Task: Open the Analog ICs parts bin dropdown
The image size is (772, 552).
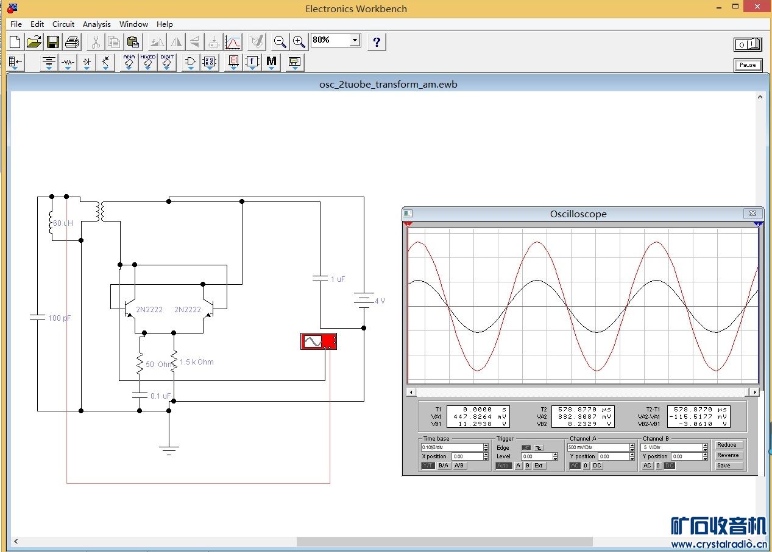Action: (x=129, y=62)
